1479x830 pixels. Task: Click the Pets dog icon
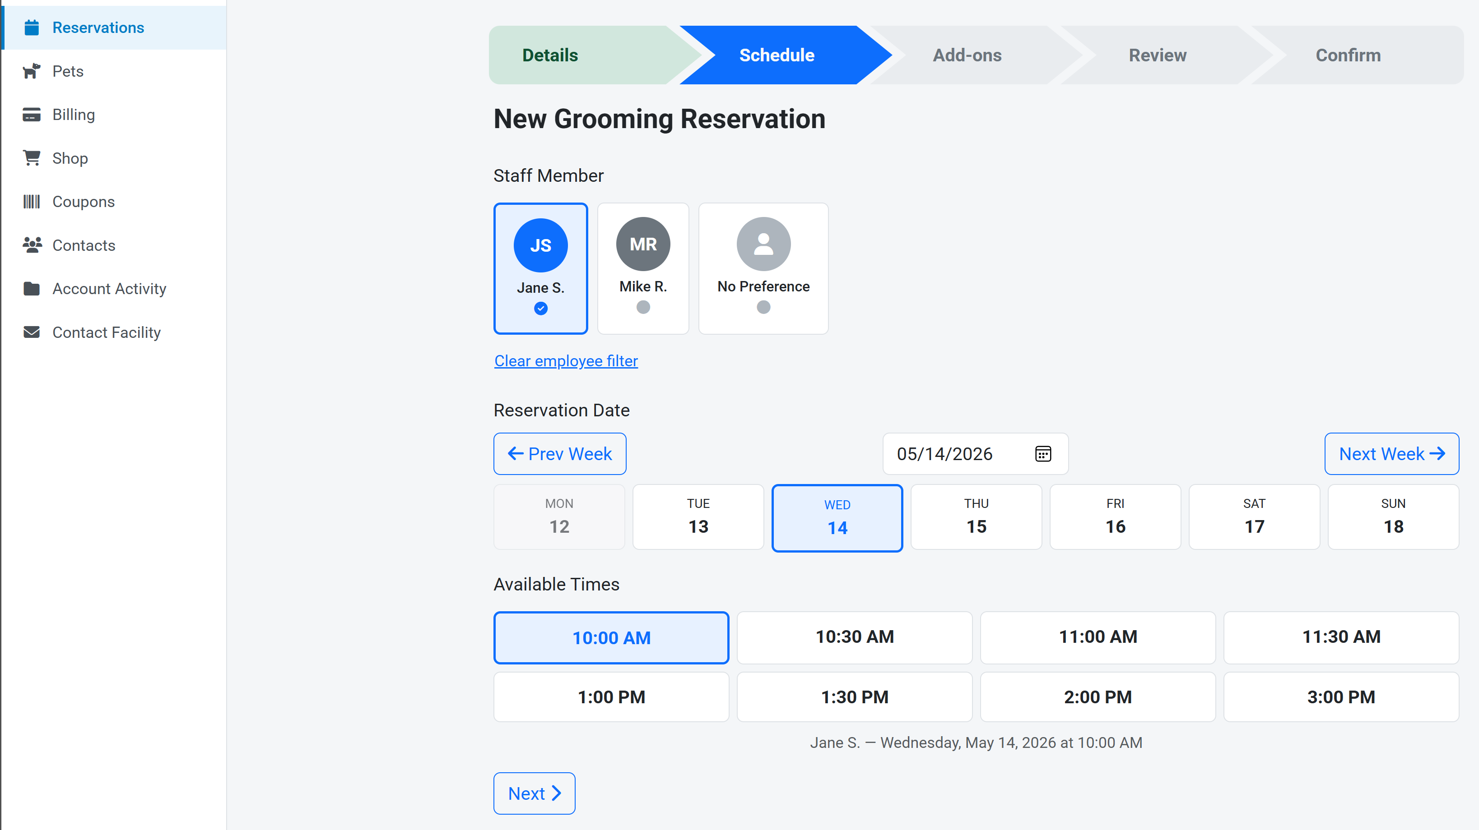tap(32, 71)
